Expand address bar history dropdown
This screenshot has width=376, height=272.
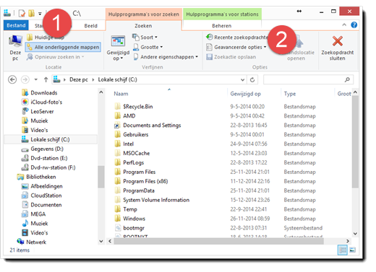(x=243, y=80)
